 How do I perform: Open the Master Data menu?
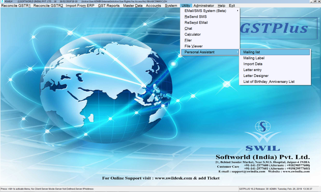(133, 6)
